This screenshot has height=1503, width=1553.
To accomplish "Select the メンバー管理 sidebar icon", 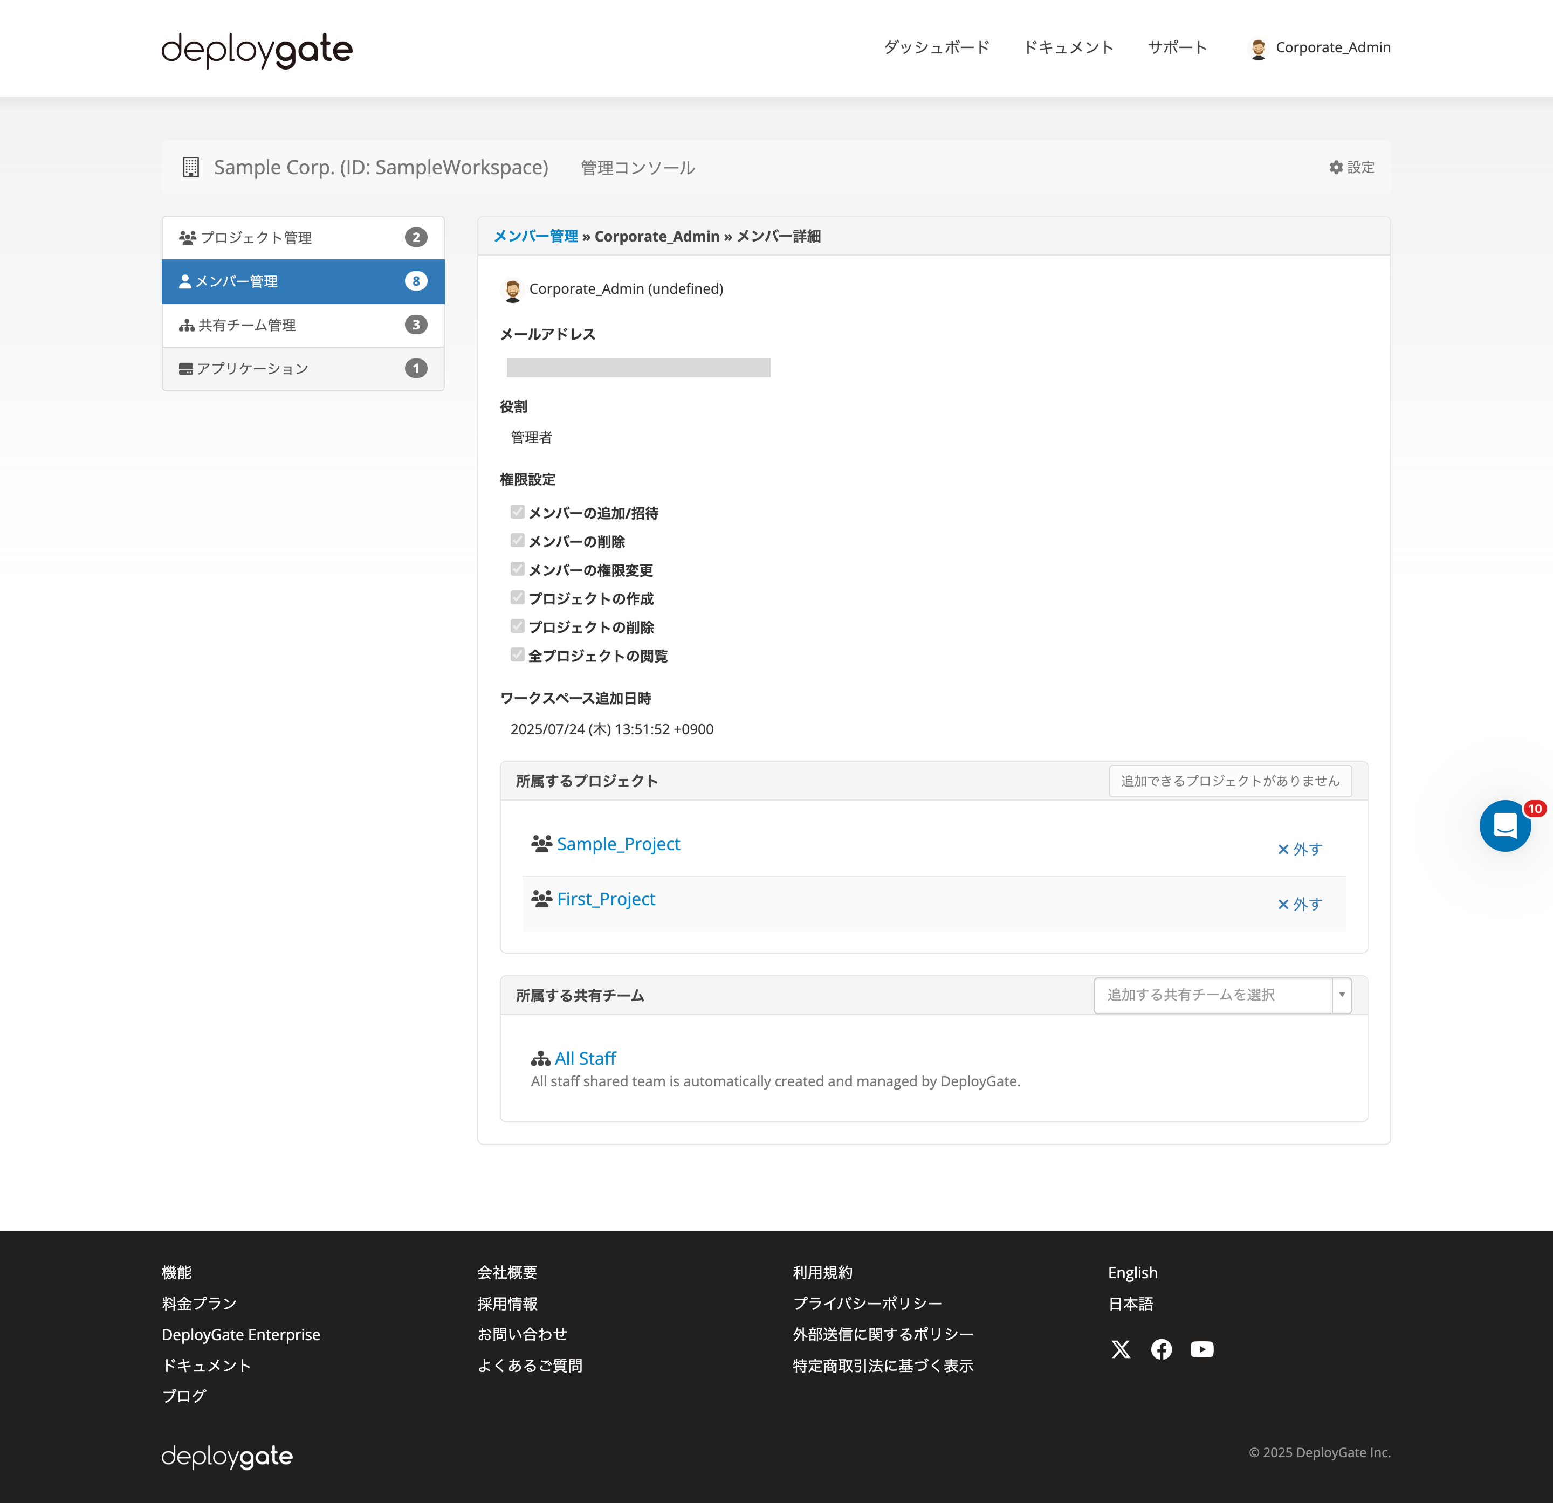I will [185, 280].
